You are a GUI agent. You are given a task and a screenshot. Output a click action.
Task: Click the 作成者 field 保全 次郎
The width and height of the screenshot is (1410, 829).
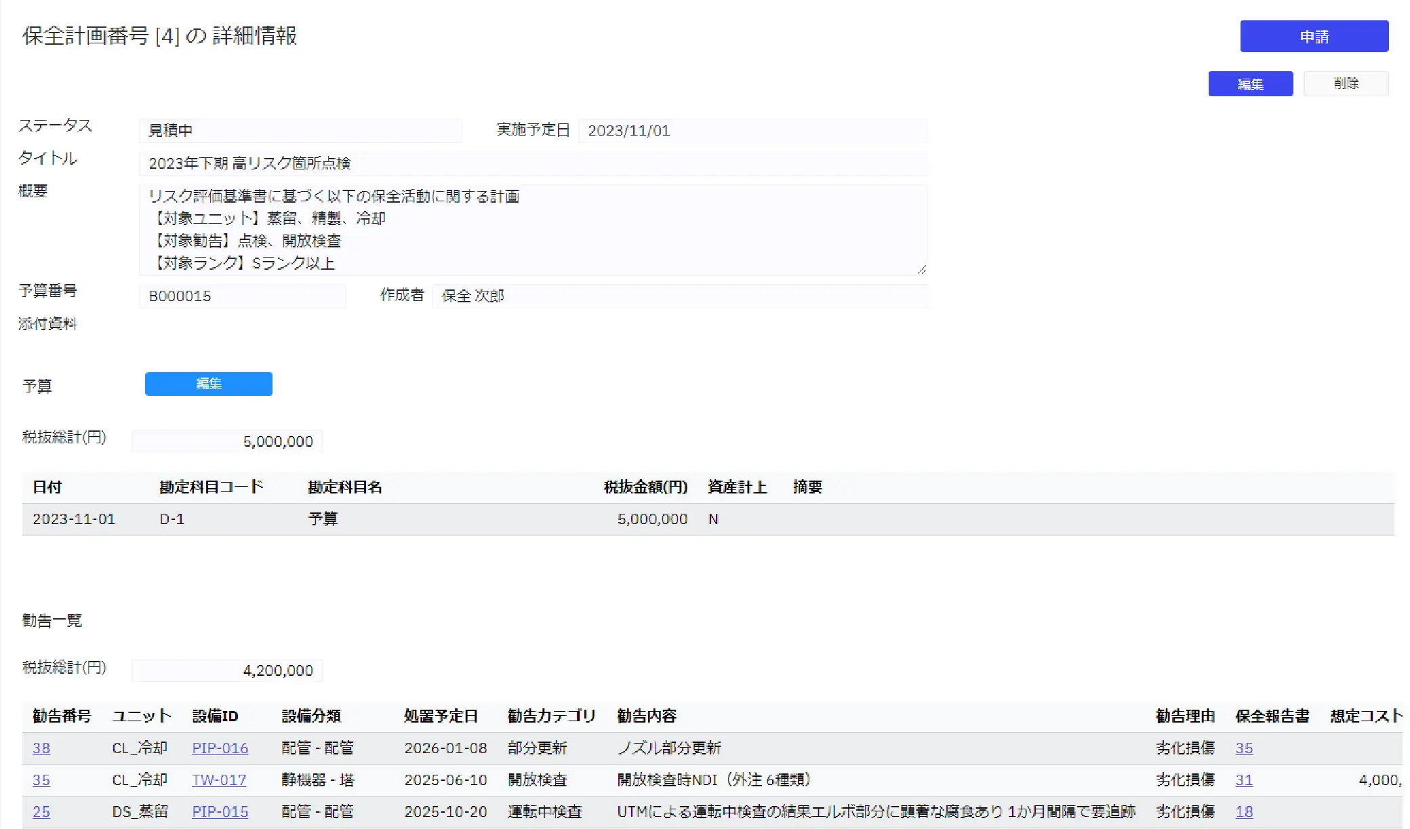click(680, 296)
